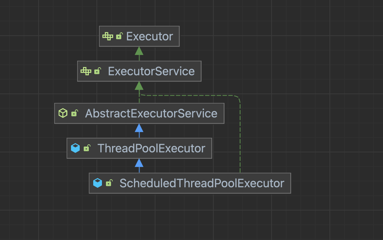Click the public lock icon beside Executor
The width and height of the screenshot is (383, 240).
tap(119, 36)
